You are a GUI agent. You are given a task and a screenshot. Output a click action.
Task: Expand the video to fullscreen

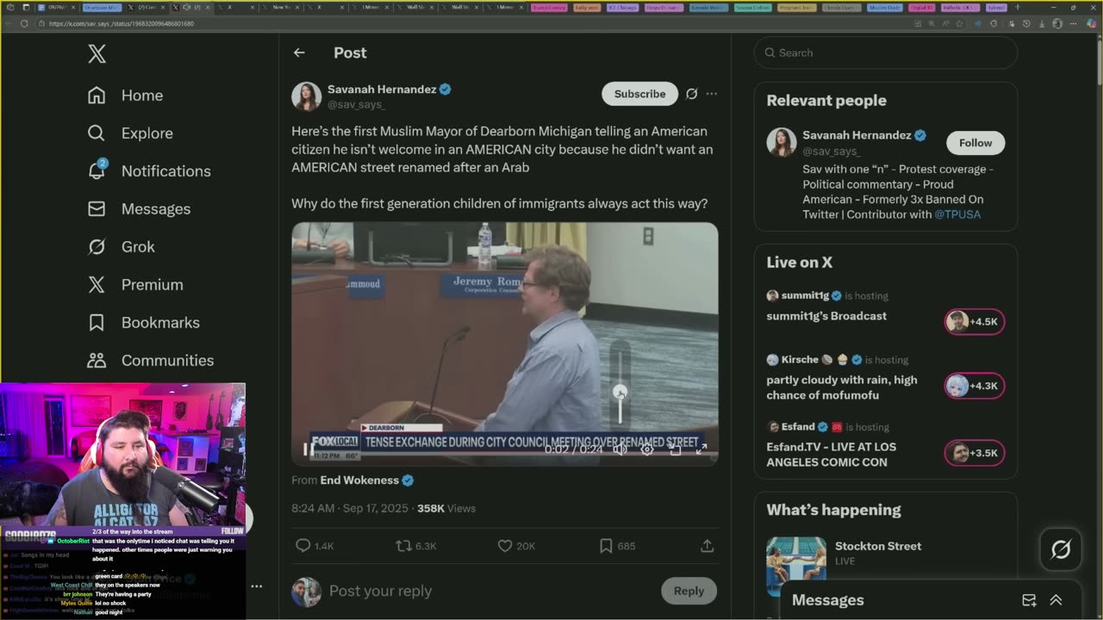pyautogui.click(x=701, y=449)
